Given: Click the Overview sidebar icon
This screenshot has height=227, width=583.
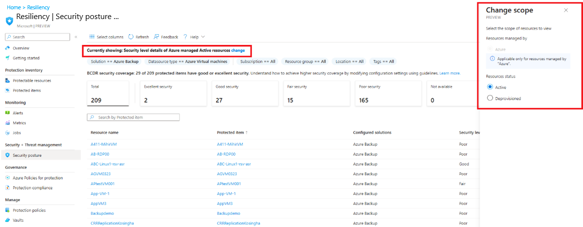Looking at the screenshot, I should point(7,48).
